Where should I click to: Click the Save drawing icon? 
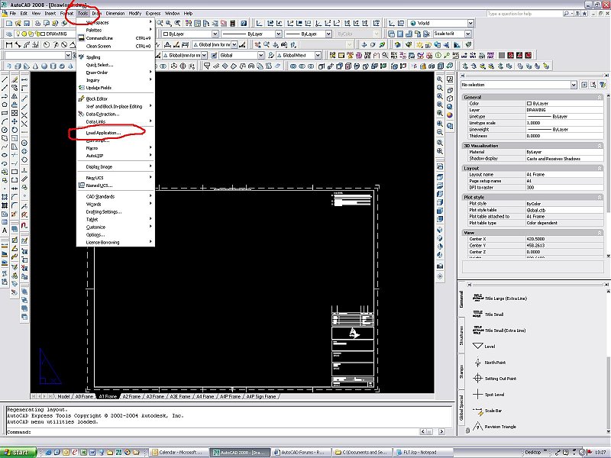26,24
